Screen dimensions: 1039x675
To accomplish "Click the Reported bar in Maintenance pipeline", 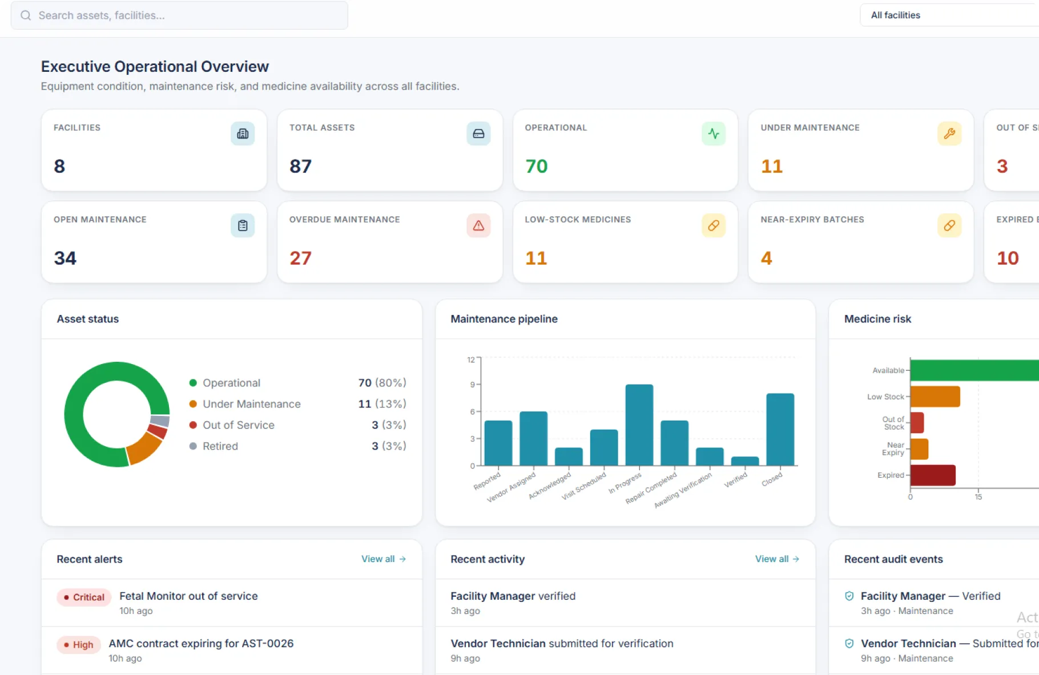I will click(498, 443).
